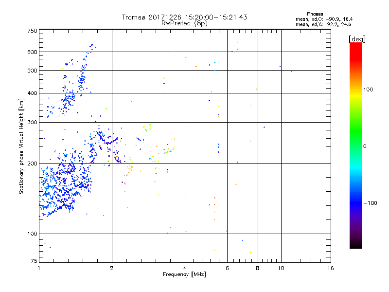The height and width of the screenshot is (292, 389).
Task: Click the y-axis tick label '400'
Action: point(32,93)
